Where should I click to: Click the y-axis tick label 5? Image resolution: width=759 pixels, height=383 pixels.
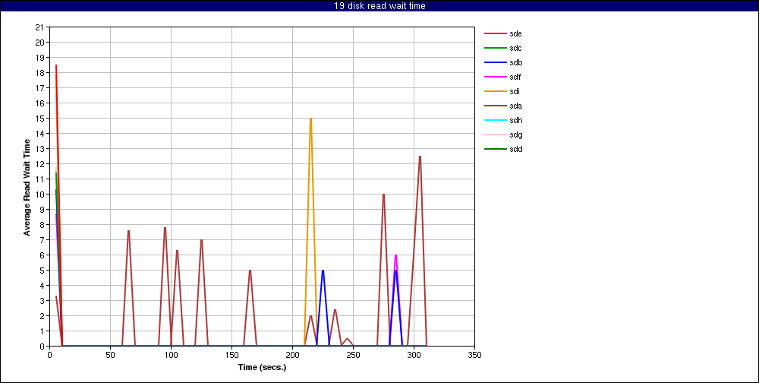(x=42, y=270)
